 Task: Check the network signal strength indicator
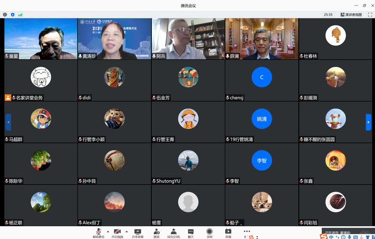coord(20,15)
